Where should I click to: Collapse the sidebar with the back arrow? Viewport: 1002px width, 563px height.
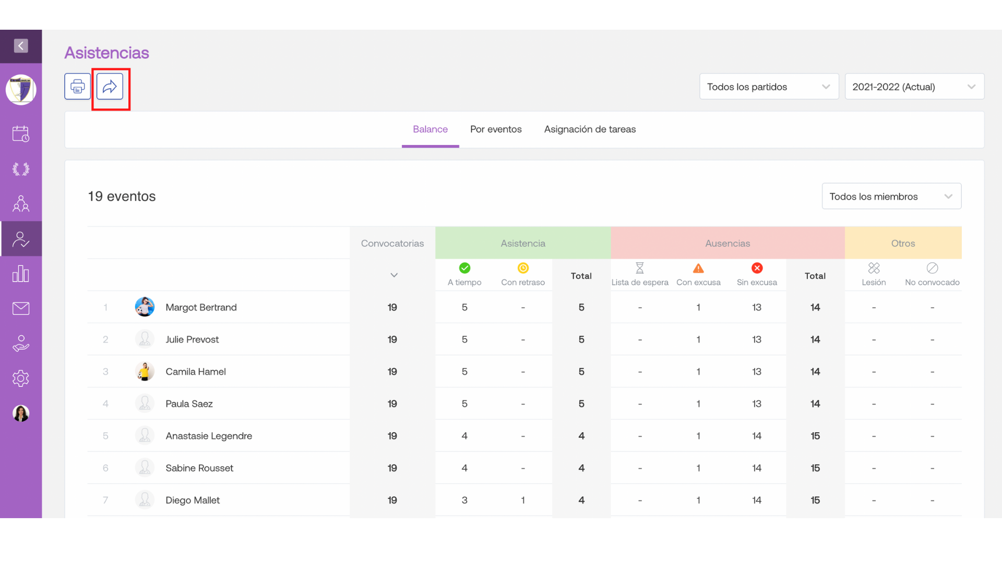pos(21,46)
